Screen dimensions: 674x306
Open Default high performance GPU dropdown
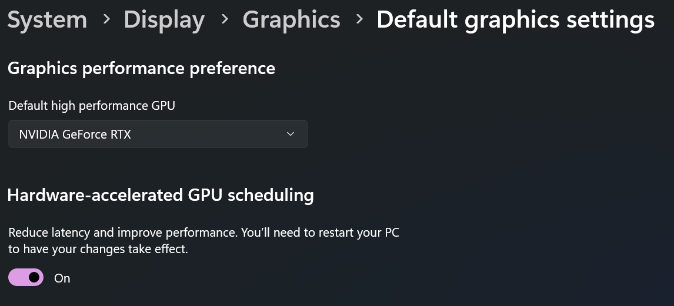[x=158, y=134]
